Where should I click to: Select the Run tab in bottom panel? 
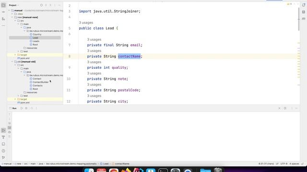coord(13,108)
